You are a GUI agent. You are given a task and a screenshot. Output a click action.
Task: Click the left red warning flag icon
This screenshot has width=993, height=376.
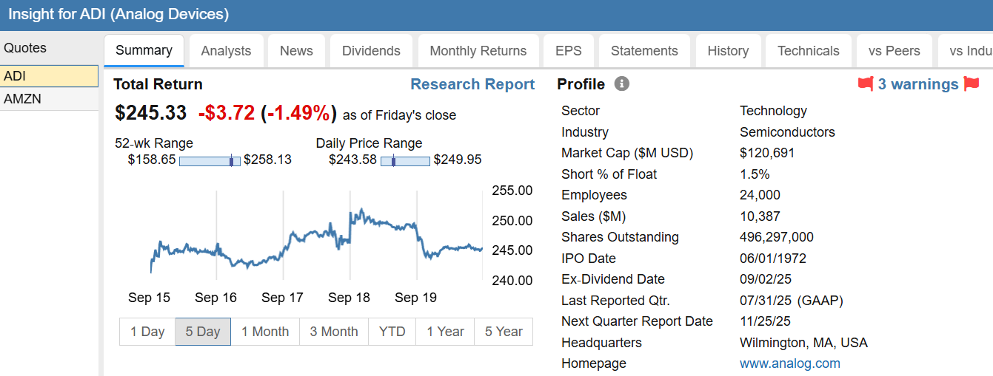(866, 84)
